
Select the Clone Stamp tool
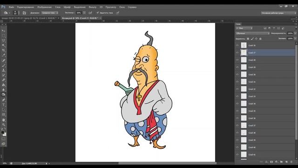pos(3,70)
